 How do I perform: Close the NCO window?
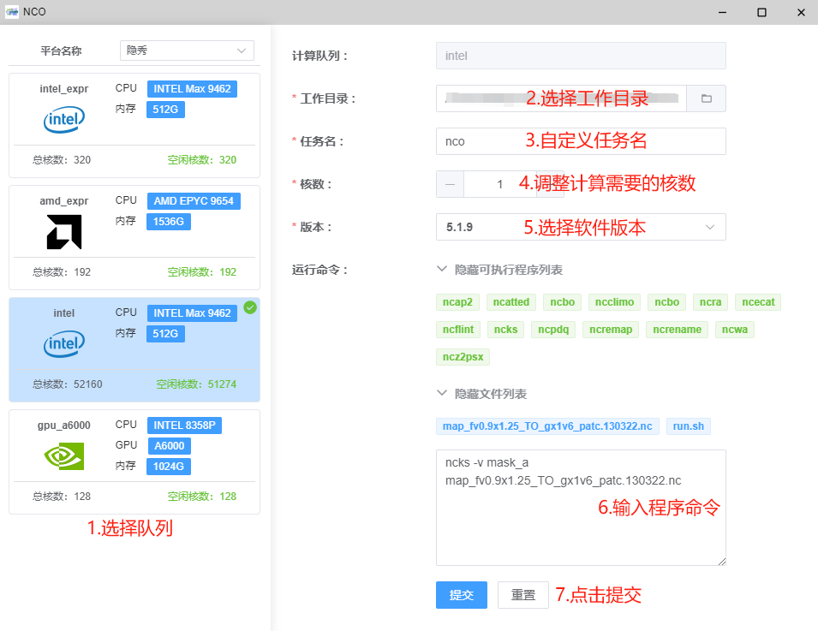(x=802, y=12)
